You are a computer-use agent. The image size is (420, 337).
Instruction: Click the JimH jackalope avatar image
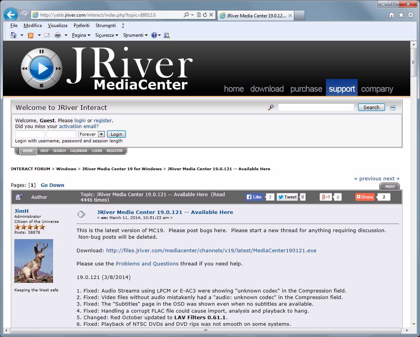pyautogui.click(x=34, y=261)
